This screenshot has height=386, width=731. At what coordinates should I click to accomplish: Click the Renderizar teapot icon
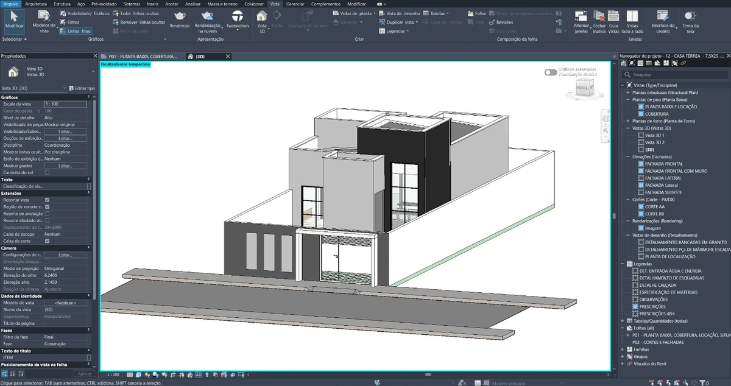coord(180,15)
